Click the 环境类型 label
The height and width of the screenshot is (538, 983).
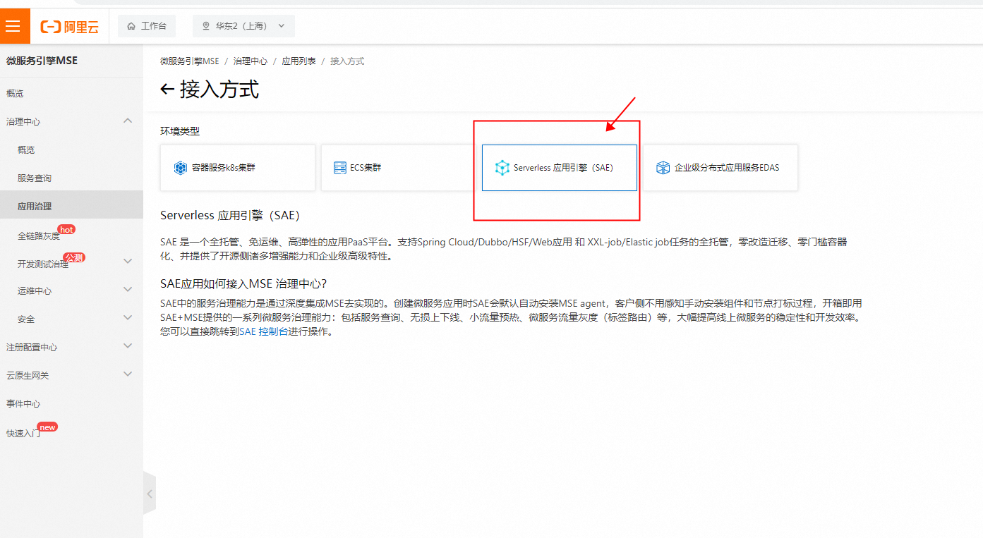tap(180, 131)
